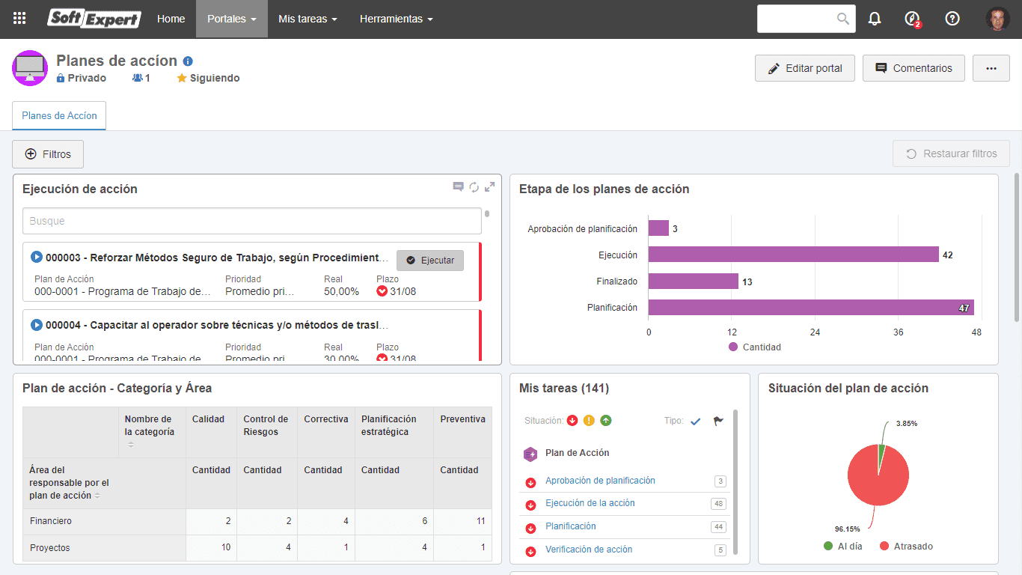The image size is (1022, 575).
Task: Click Restaurar filtros button
Action: [951, 154]
